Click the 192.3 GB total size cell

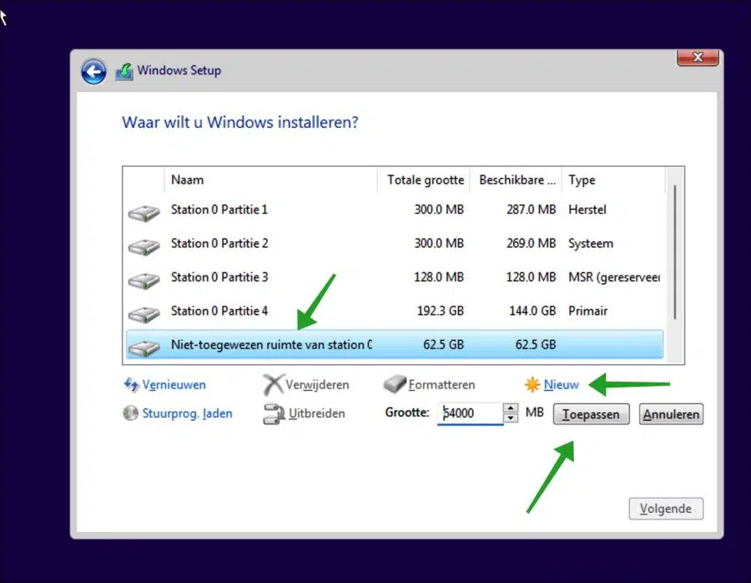pos(440,312)
